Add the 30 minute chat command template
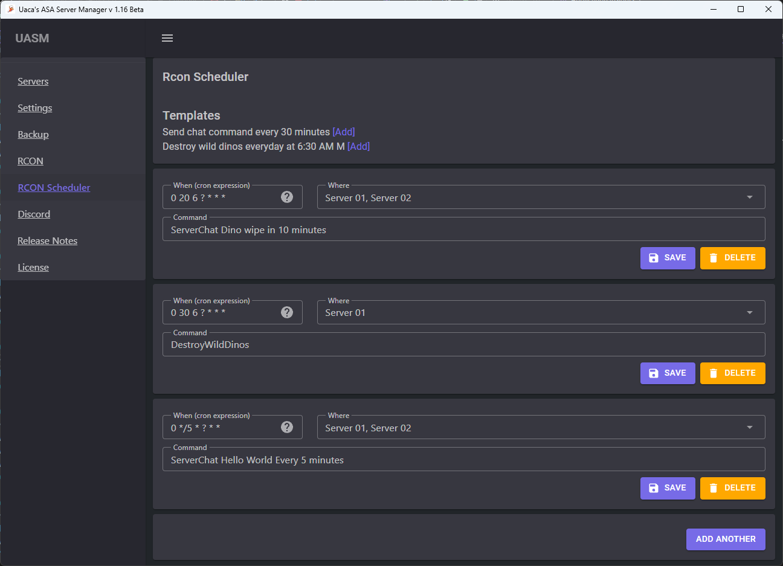783x566 pixels. [343, 132]
